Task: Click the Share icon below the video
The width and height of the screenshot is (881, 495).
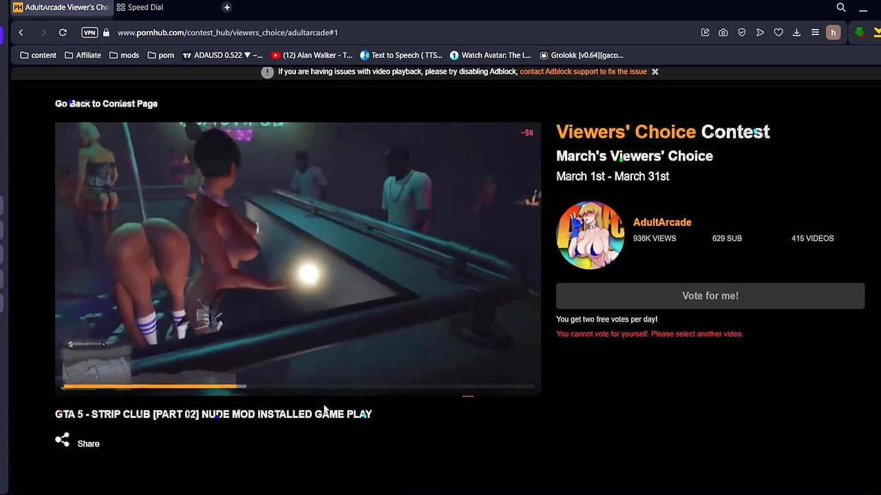Action: point(62,439)
